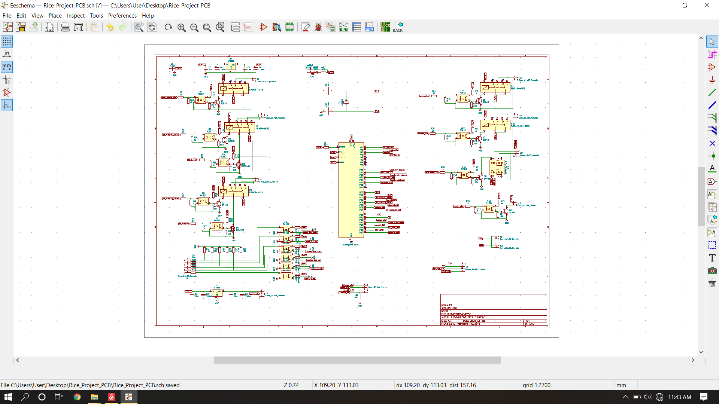719x404 pixels.
Task: Launch the Footprint Editor
Action: [289, 27]
